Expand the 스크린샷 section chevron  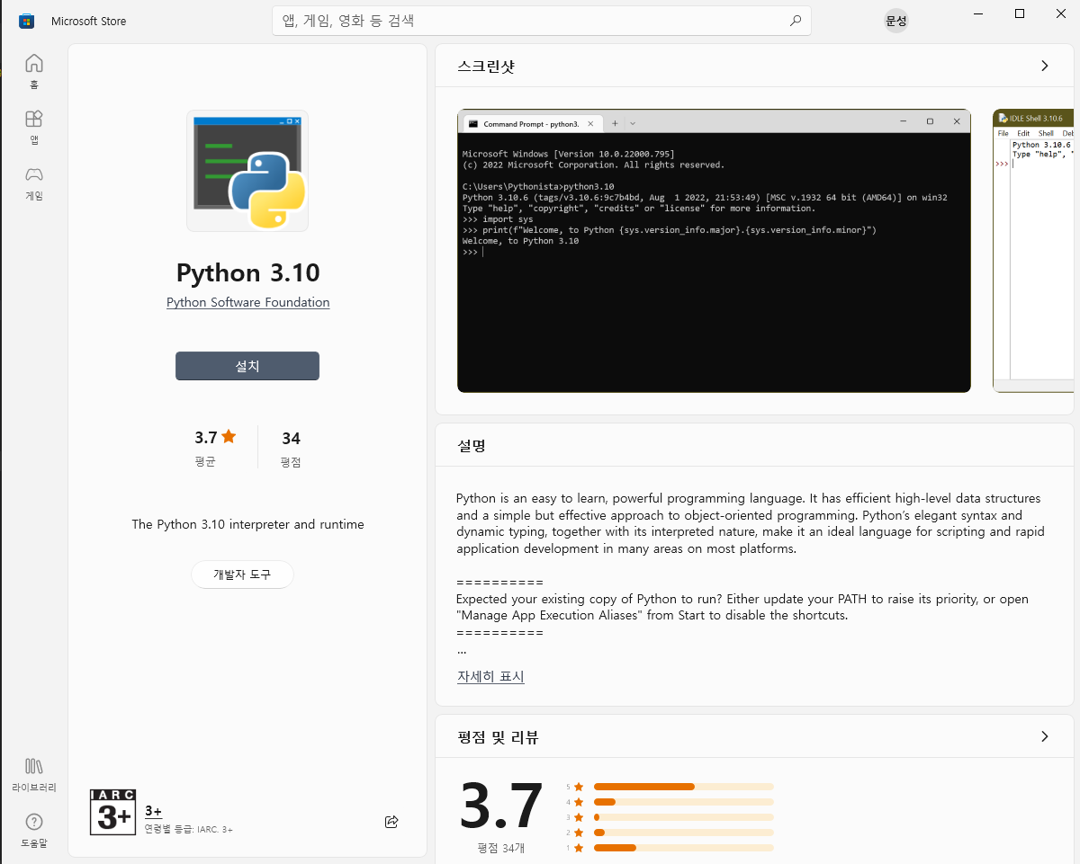(1044, 66)
